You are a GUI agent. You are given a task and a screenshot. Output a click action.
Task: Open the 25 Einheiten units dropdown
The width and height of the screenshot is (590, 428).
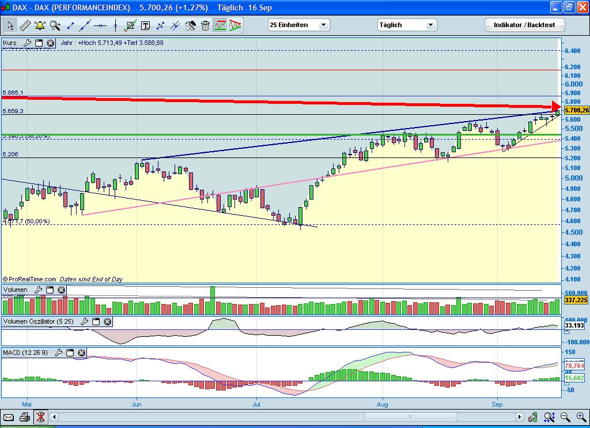coord(299,25)
